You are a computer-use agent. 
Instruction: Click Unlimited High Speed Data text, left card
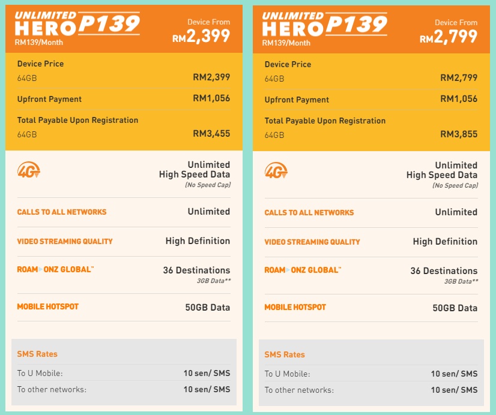[195, 170]
